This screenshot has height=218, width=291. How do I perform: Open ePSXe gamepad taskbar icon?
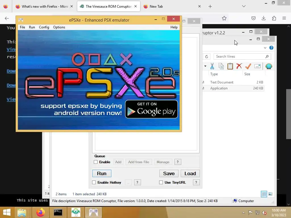coord(93,212)
